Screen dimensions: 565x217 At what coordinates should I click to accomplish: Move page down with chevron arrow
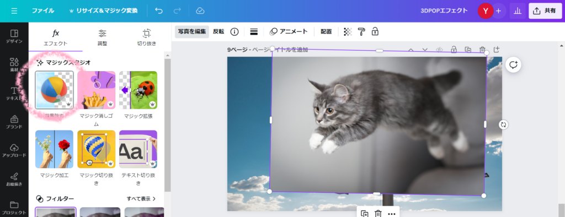click(425, 50)
